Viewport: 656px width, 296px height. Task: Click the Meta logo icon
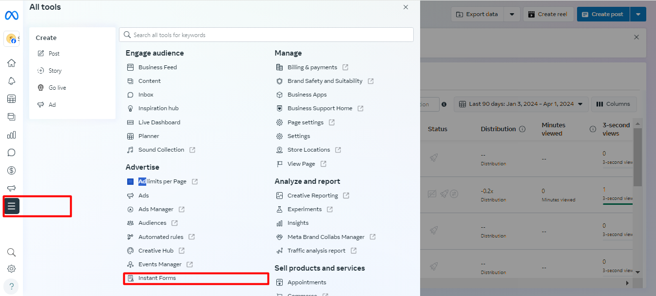tap(12, 16)
